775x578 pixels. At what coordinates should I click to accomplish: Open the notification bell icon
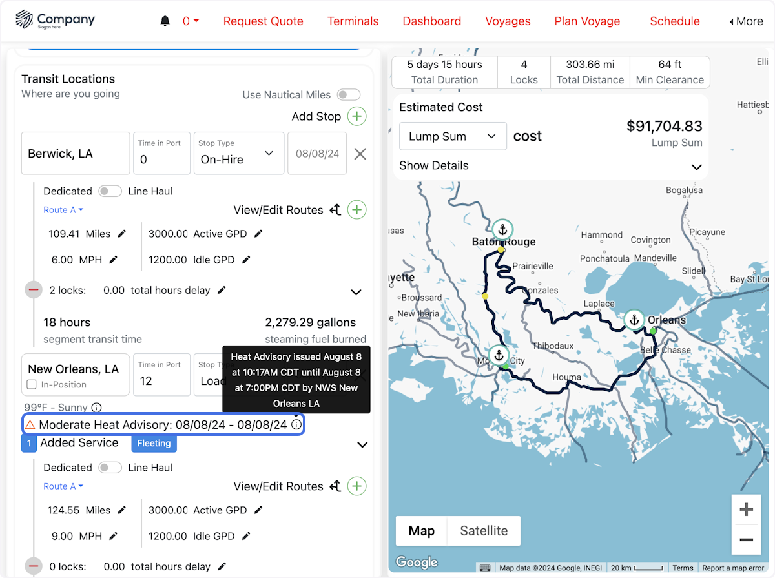(x=165, y=20)
